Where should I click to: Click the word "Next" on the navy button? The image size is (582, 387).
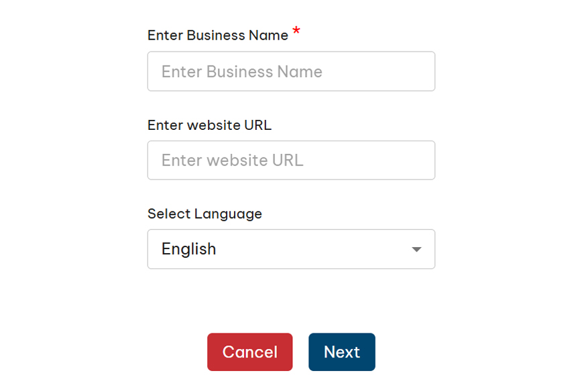click(x=341, y=352)
